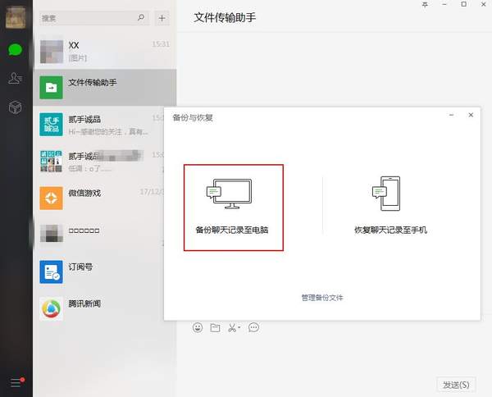Click the send file folder icon
The image size is (492, 397).
[x=216, y=328]
